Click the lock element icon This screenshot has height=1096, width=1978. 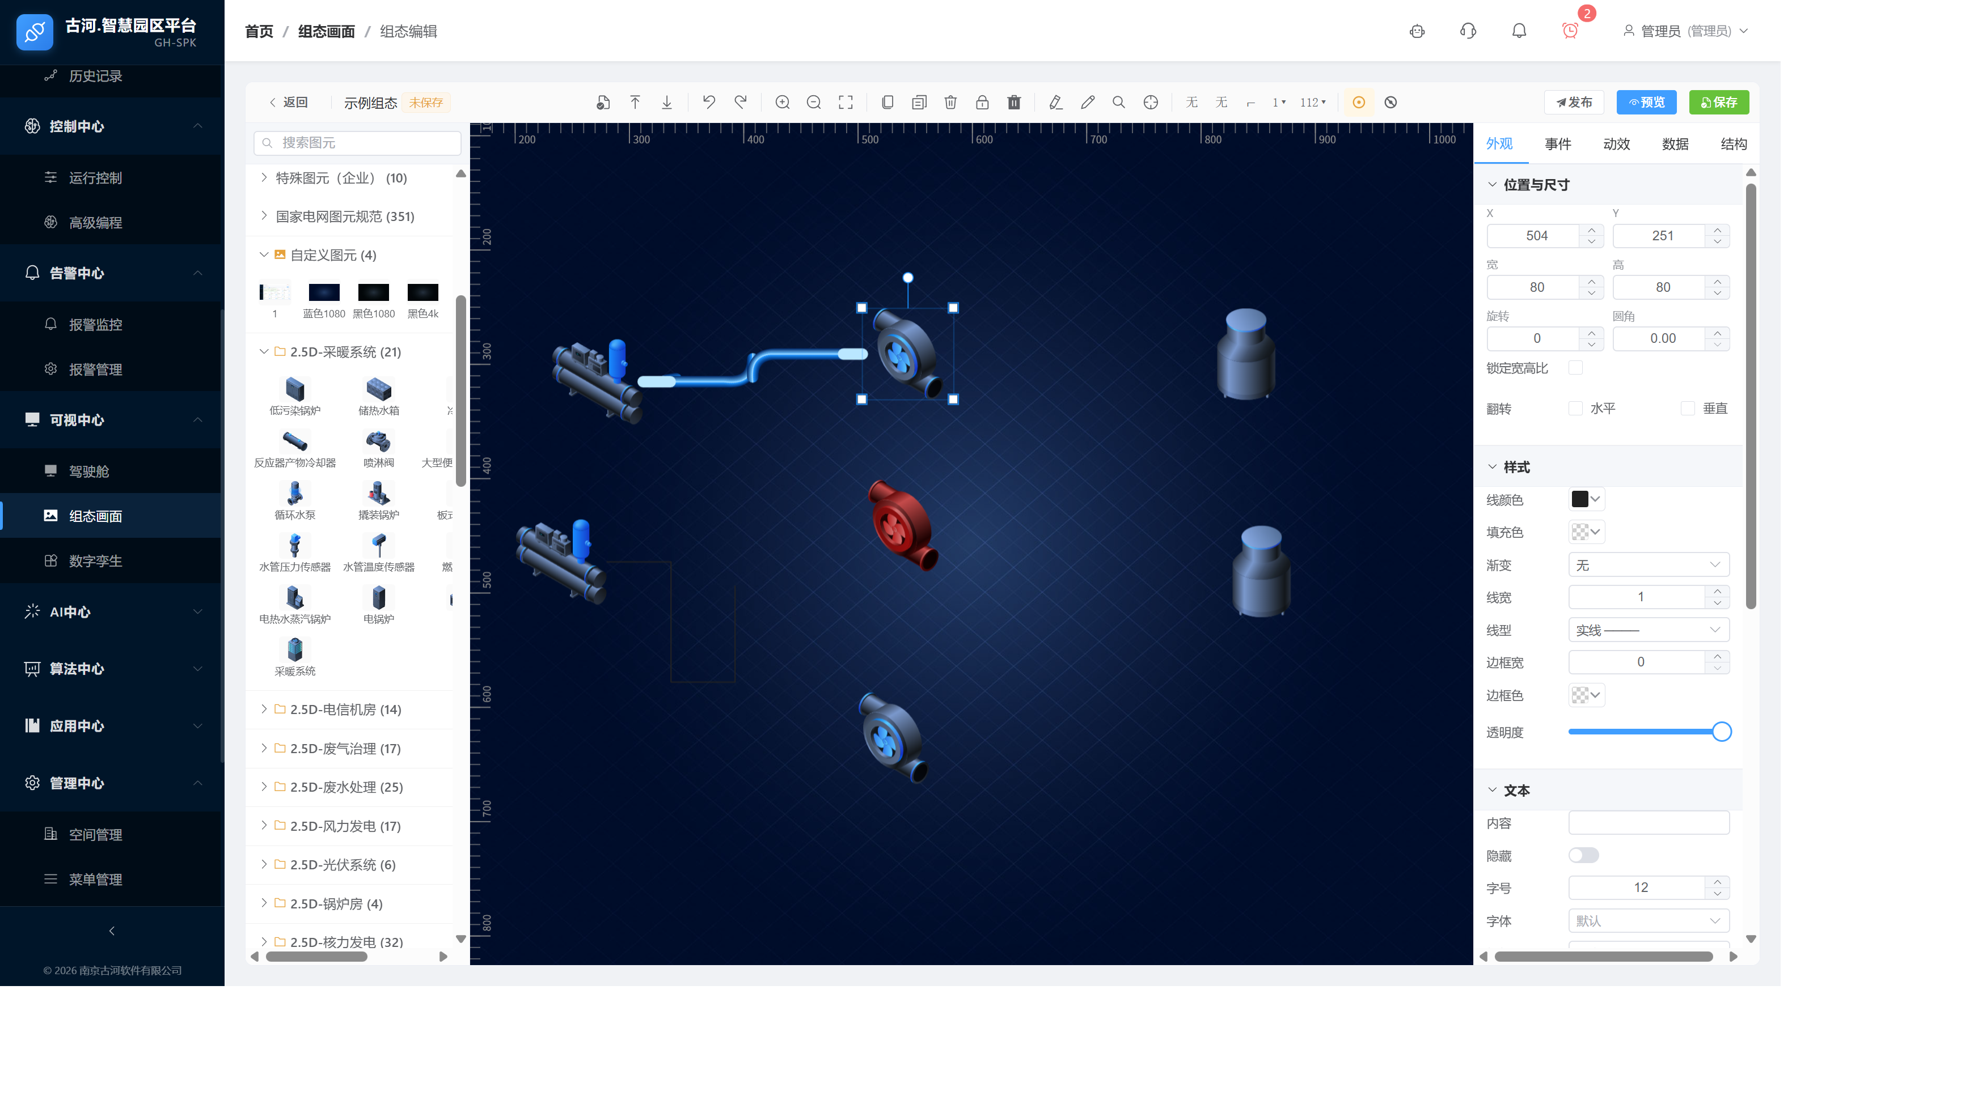[x=981, y=102]
